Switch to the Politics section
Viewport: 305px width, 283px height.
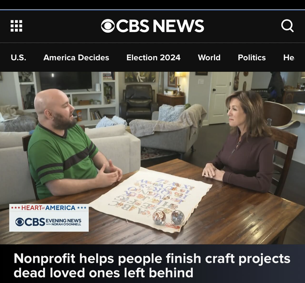pyautogui.click(x=252, y=57)
